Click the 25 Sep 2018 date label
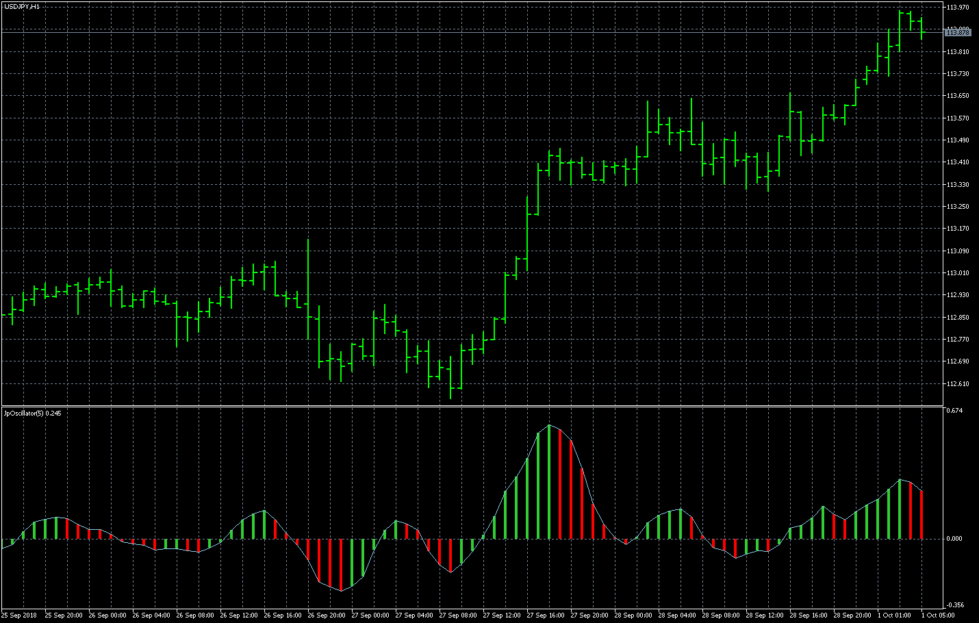This screenshot has height=623, width=979. [x=19, y=615]
